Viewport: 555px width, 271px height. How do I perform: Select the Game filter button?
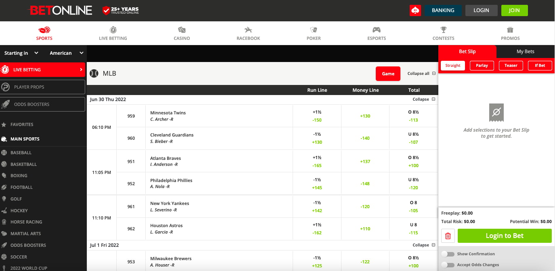388,74
